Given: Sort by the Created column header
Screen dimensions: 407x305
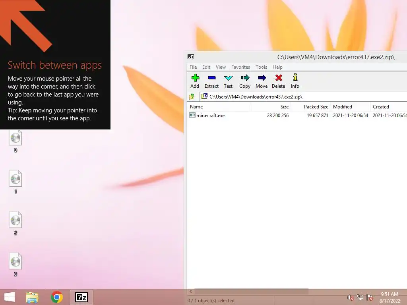Looking at the screenshot, I should [x=389, y=106].
